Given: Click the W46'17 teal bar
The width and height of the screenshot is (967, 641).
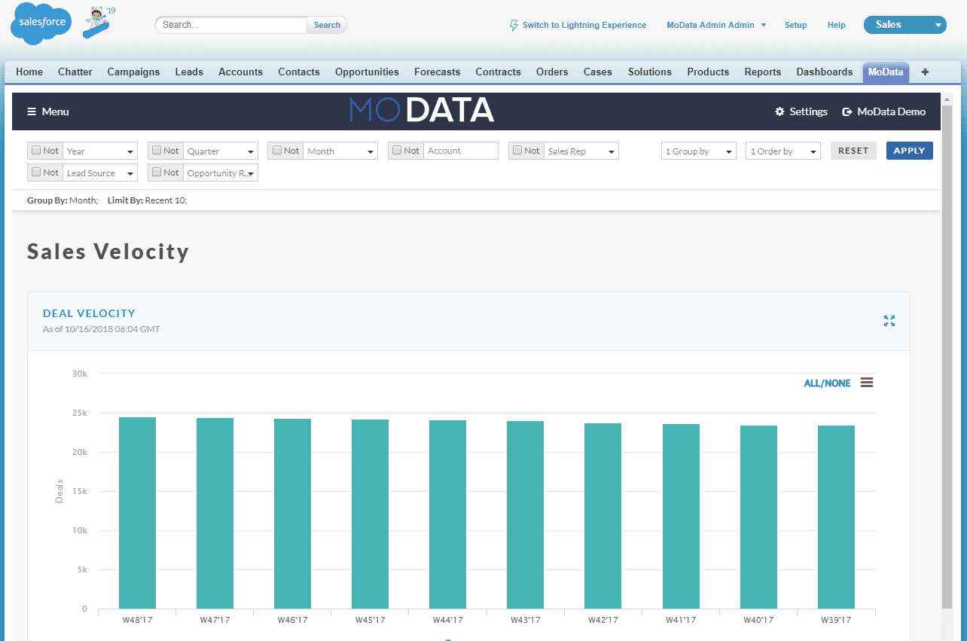Looking at the screenshot, I should tap(292, 514).
